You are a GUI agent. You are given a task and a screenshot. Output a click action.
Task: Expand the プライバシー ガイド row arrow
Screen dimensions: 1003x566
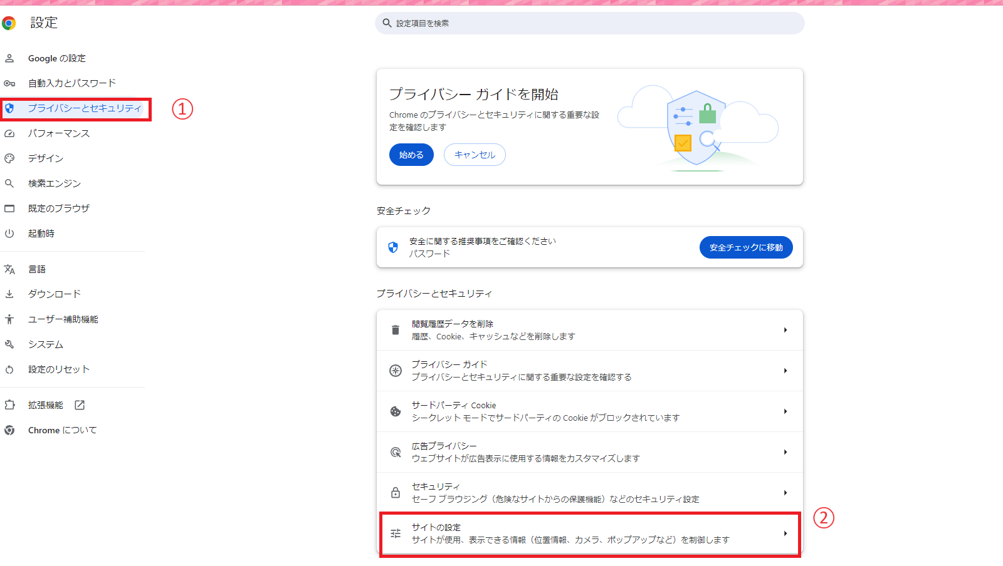pyautogui.click(x=785, y=371)
